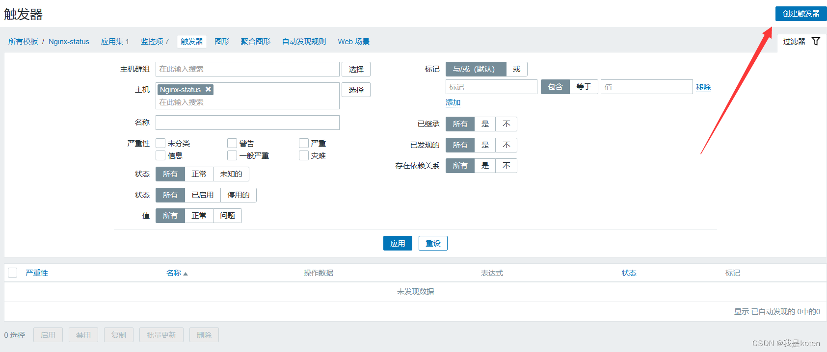Reset filters with 重设 button
Viewport: 827px width, 352px height.
[432, 243]
